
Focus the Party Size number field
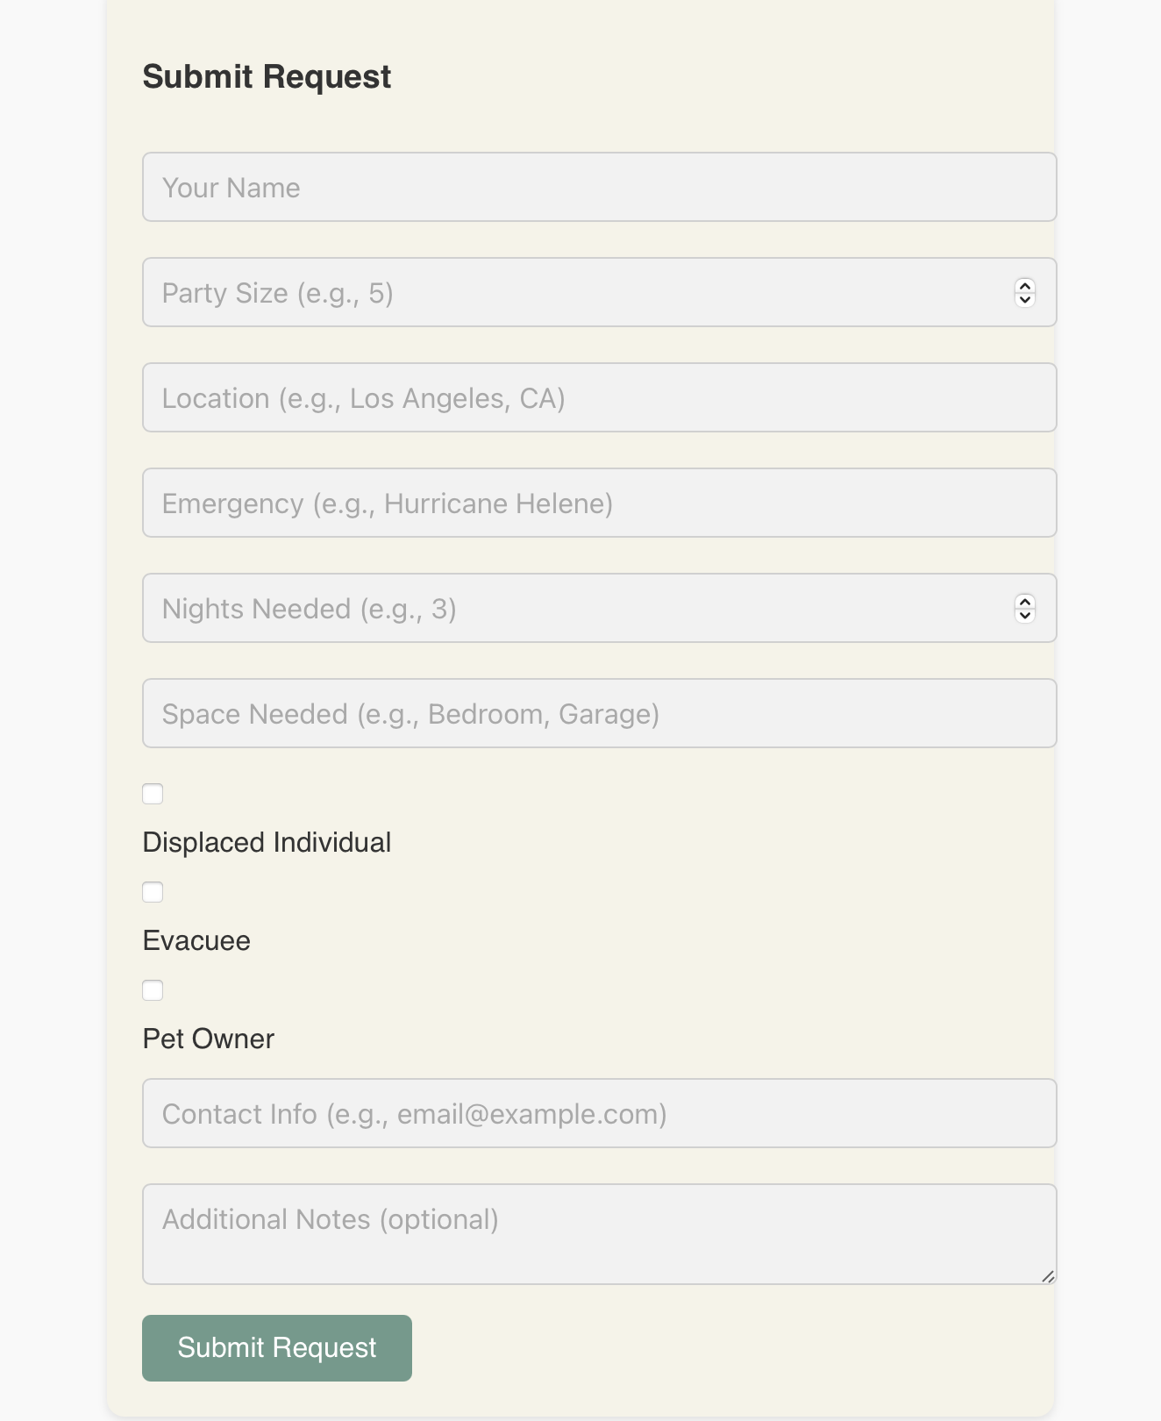pyautogui.click(x=570, y=292)
